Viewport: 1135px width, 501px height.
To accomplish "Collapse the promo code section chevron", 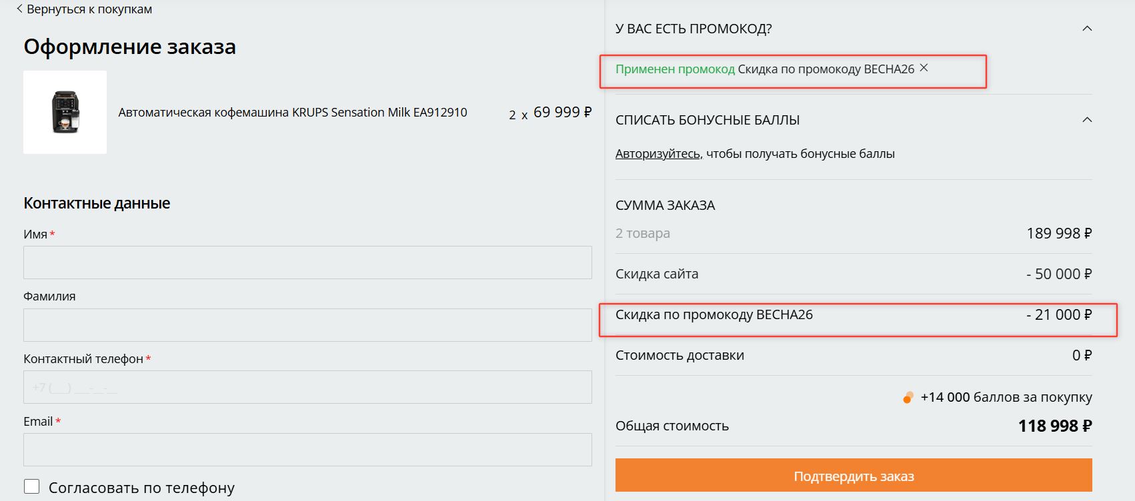I will 1087,29.
